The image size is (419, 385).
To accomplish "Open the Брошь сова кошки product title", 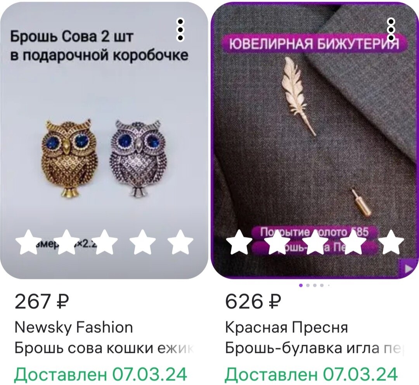I will tap(104, 348).
